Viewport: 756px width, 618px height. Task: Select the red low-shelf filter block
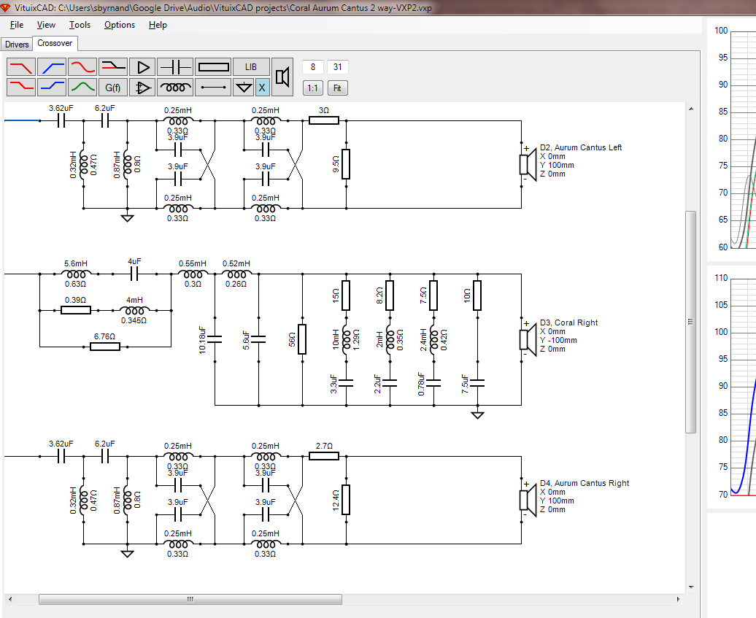click(x=21, y=88)
